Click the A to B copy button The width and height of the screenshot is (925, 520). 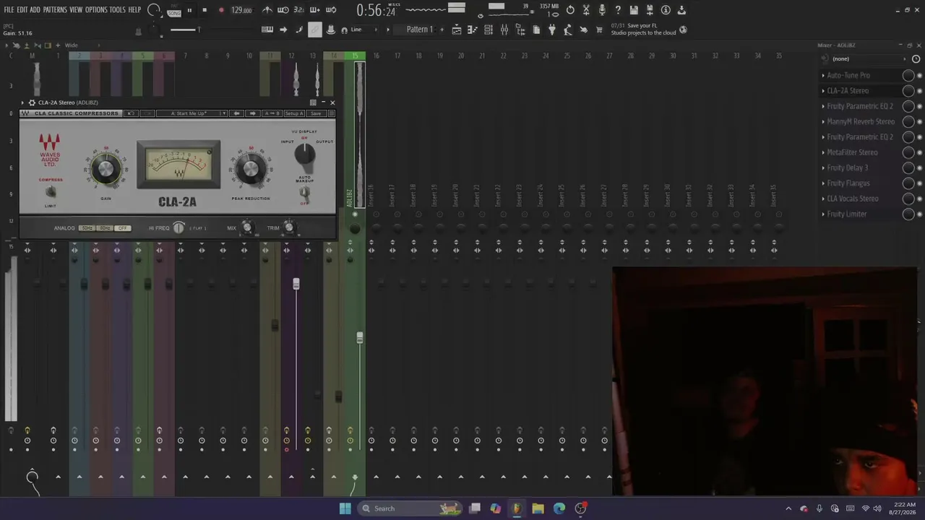(x=272, y=113)
